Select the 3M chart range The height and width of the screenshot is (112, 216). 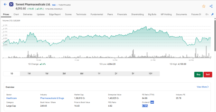(64, 74)
